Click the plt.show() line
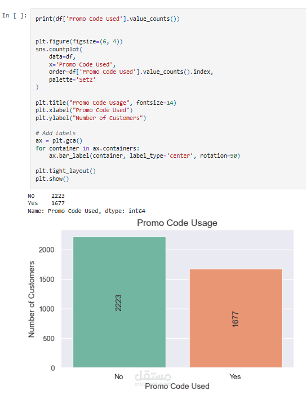Screen dimensions: 306x395 tap(52, 179)
